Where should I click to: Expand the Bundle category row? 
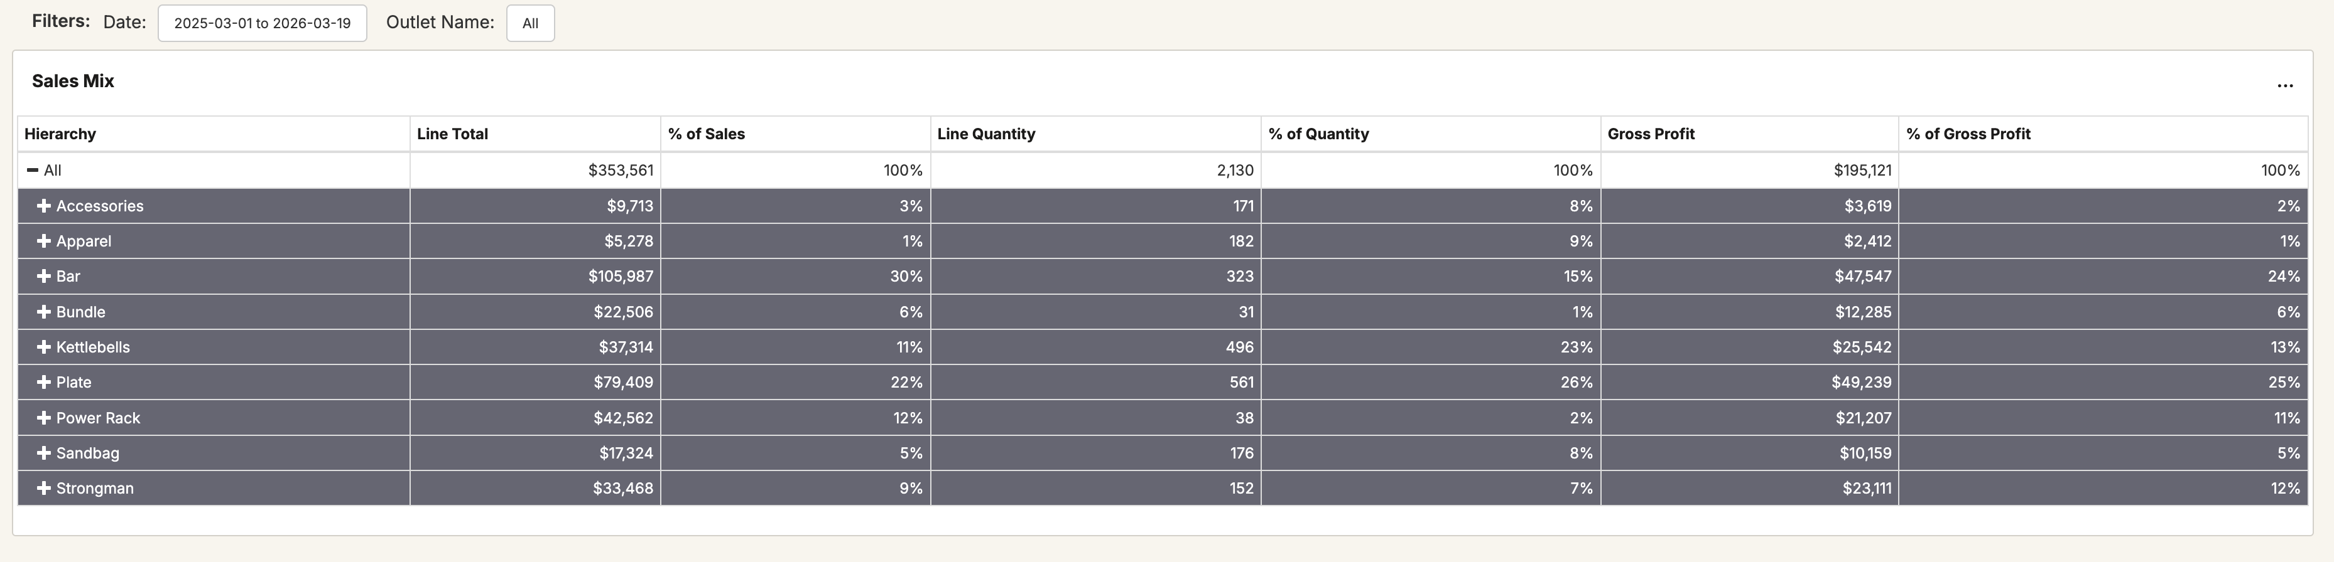click(x=43, y=312)
